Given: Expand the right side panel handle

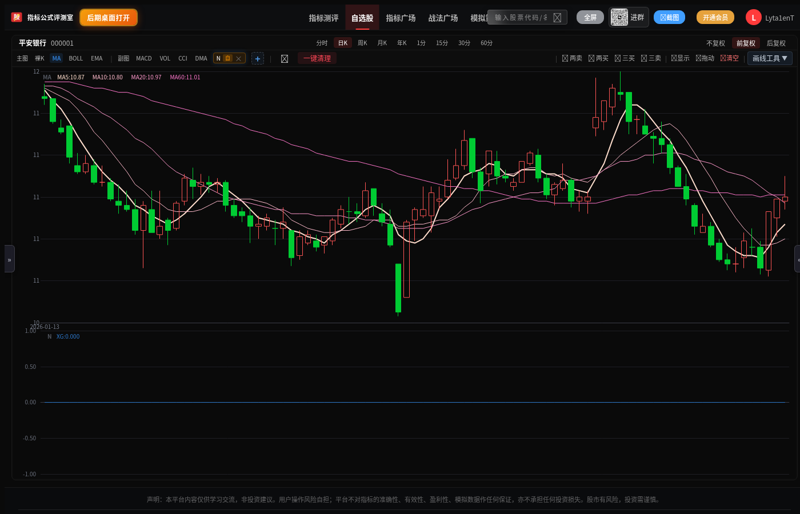Looking at the screenshot, I should pyautogui.click(x=797, y=259).
